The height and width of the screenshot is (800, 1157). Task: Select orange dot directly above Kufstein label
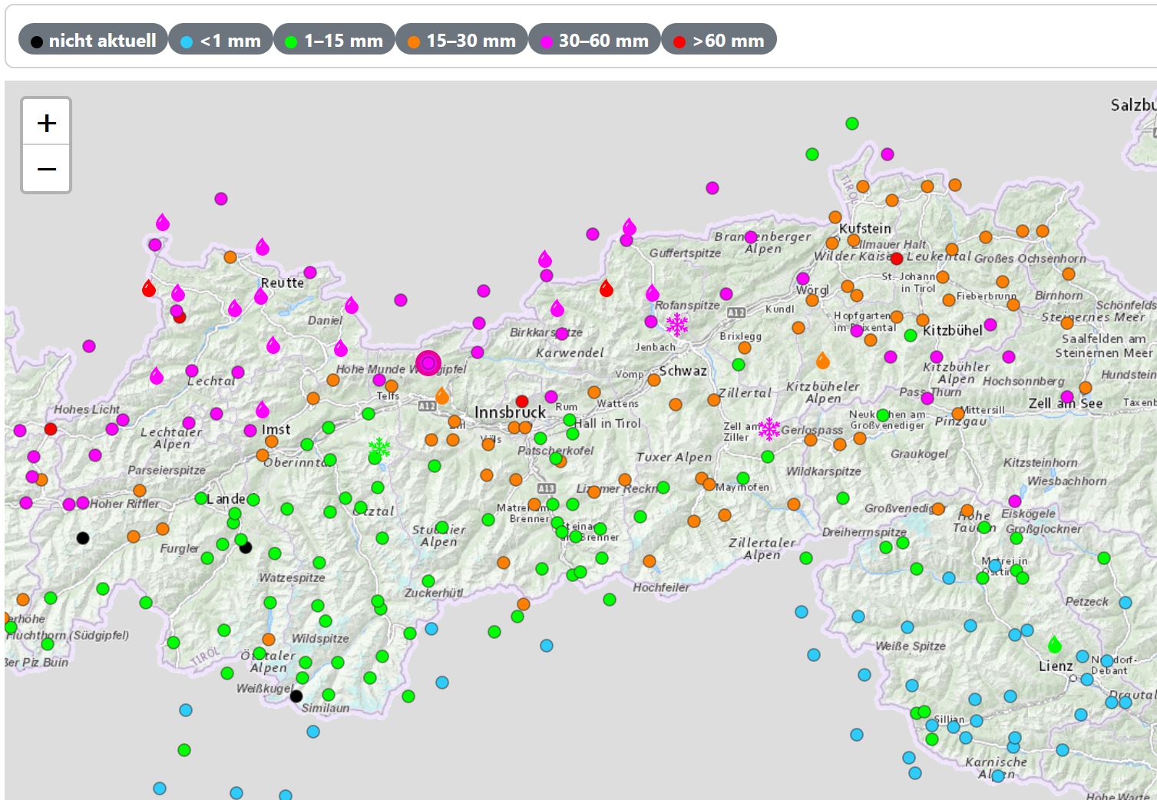(835, 217)
